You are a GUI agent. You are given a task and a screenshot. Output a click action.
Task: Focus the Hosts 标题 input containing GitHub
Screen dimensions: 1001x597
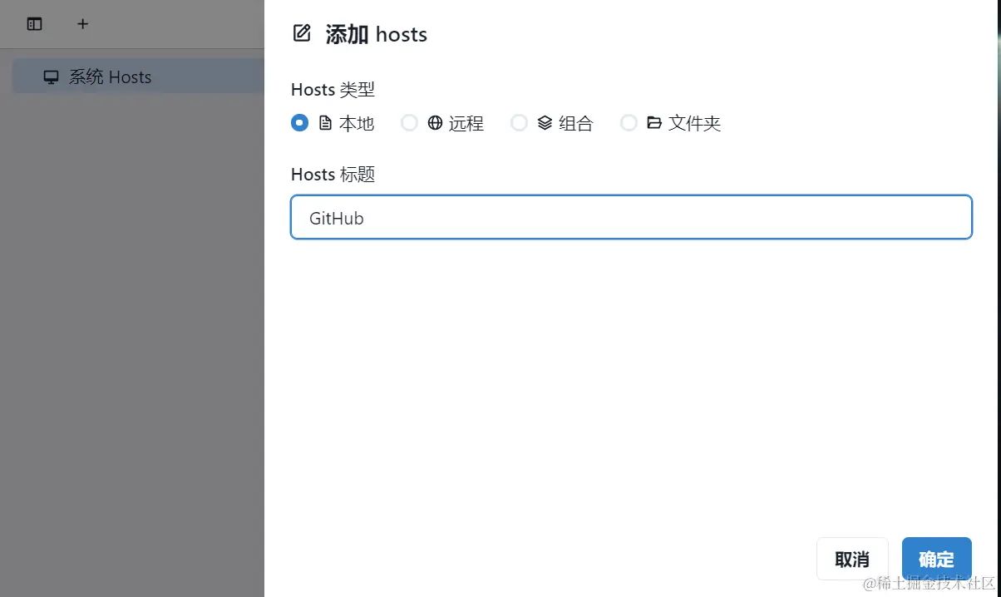click(x=630, y=217)
